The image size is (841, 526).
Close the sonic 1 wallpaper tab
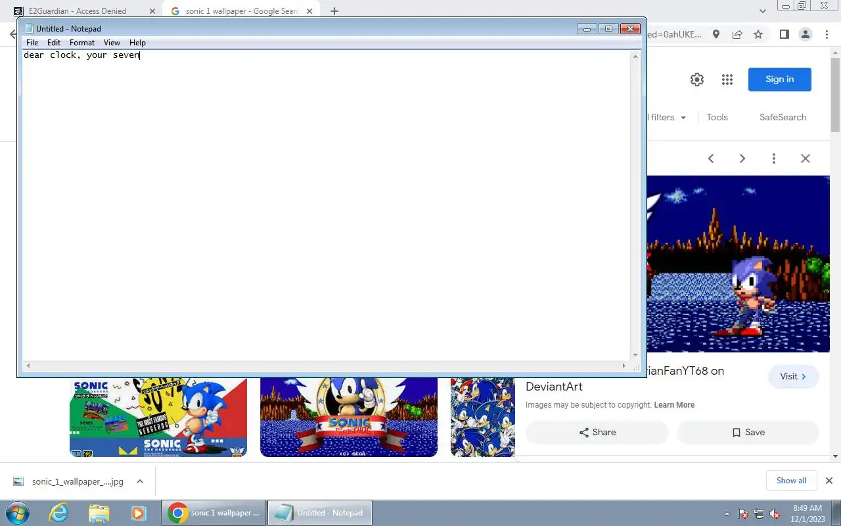pos(309,11)
